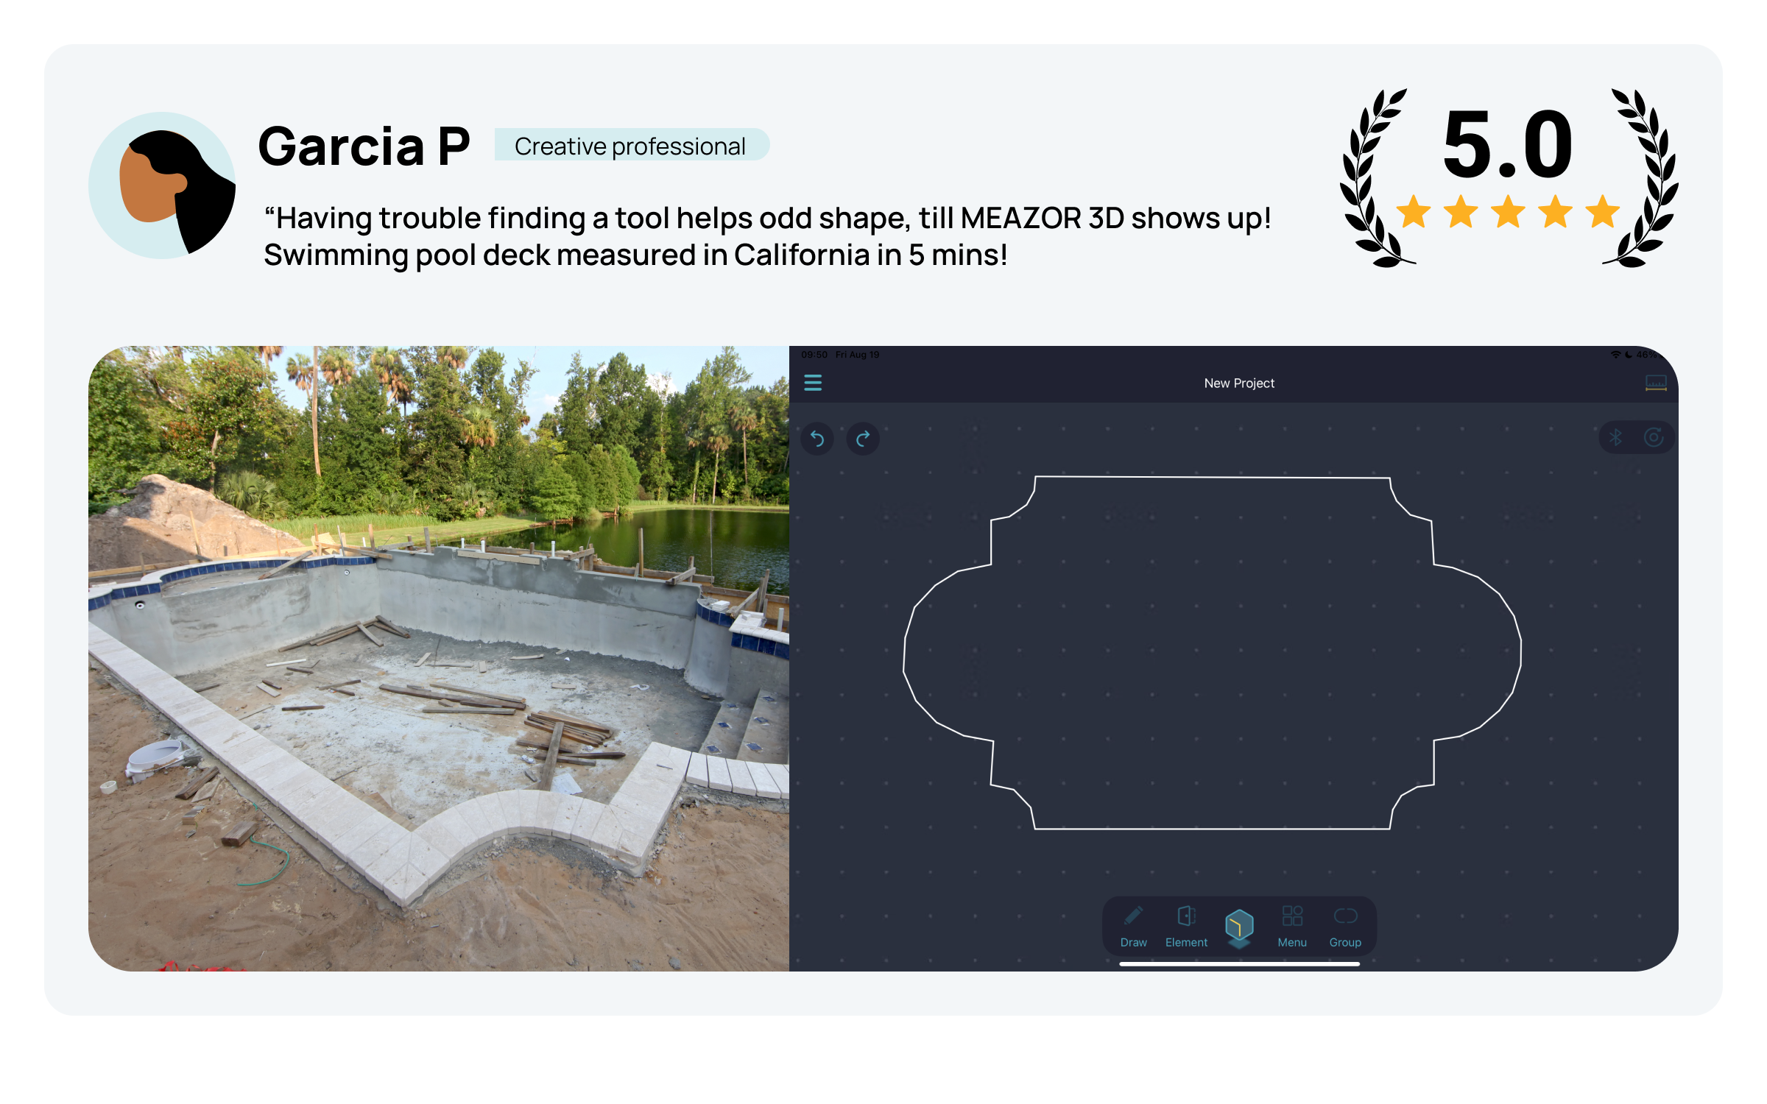Click Garcia P's profile avatar
The image size is (1767, 1104).
(x=162, y=185)
